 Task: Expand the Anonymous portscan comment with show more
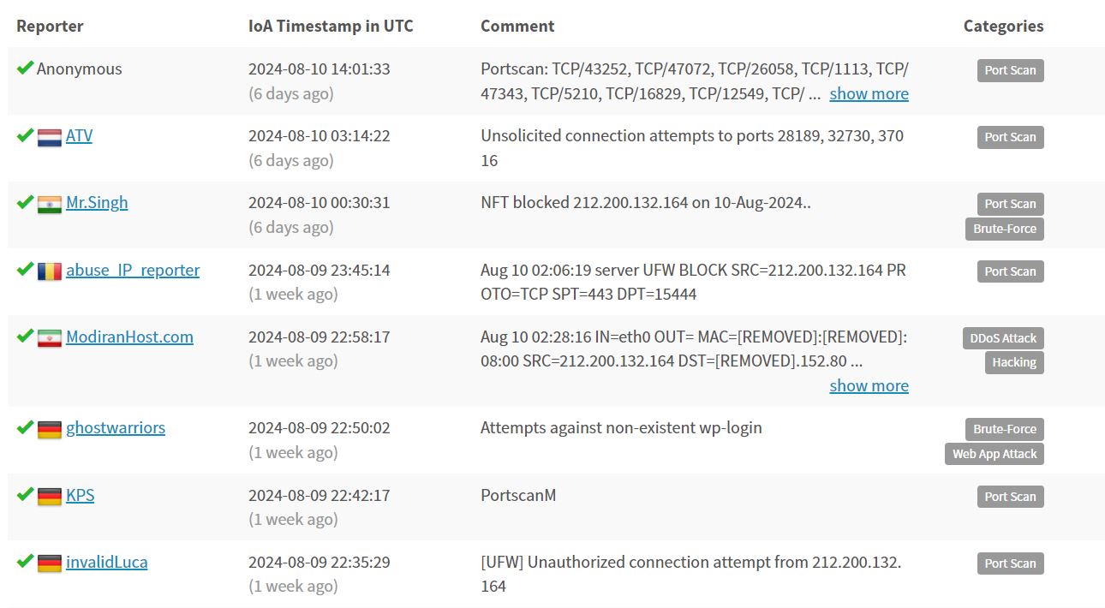[x=869, y=93]
